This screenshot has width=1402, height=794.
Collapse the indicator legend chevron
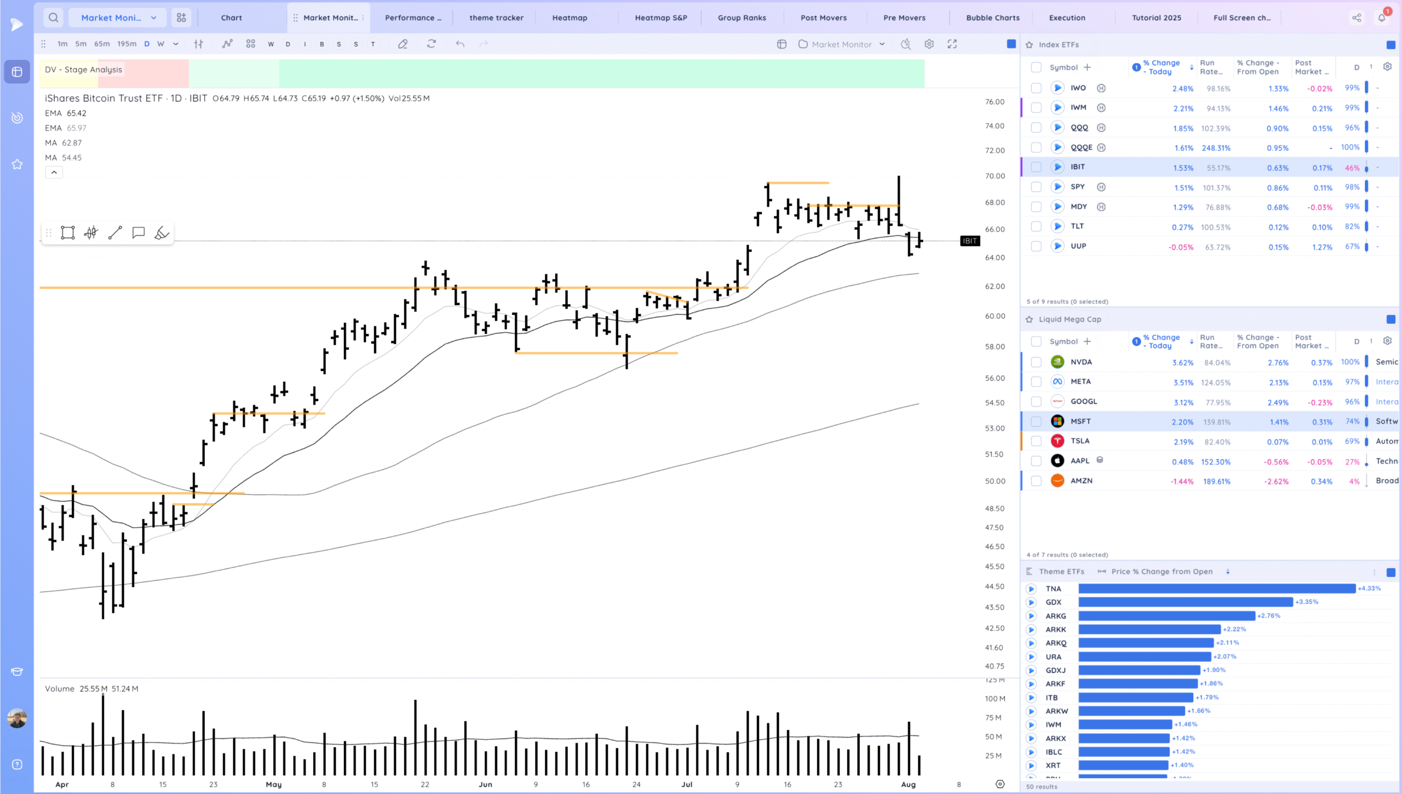pos(54,172)
